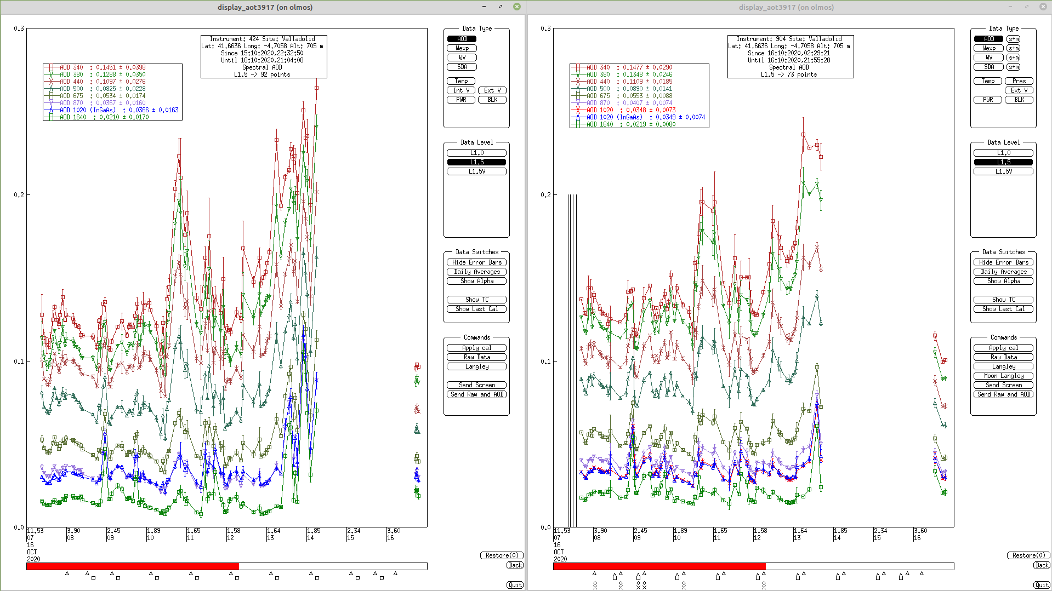This screenshot has height=591, width=1052.
Task: Show Temp data in Instrument 424 window
Action: tap(461, 81)
